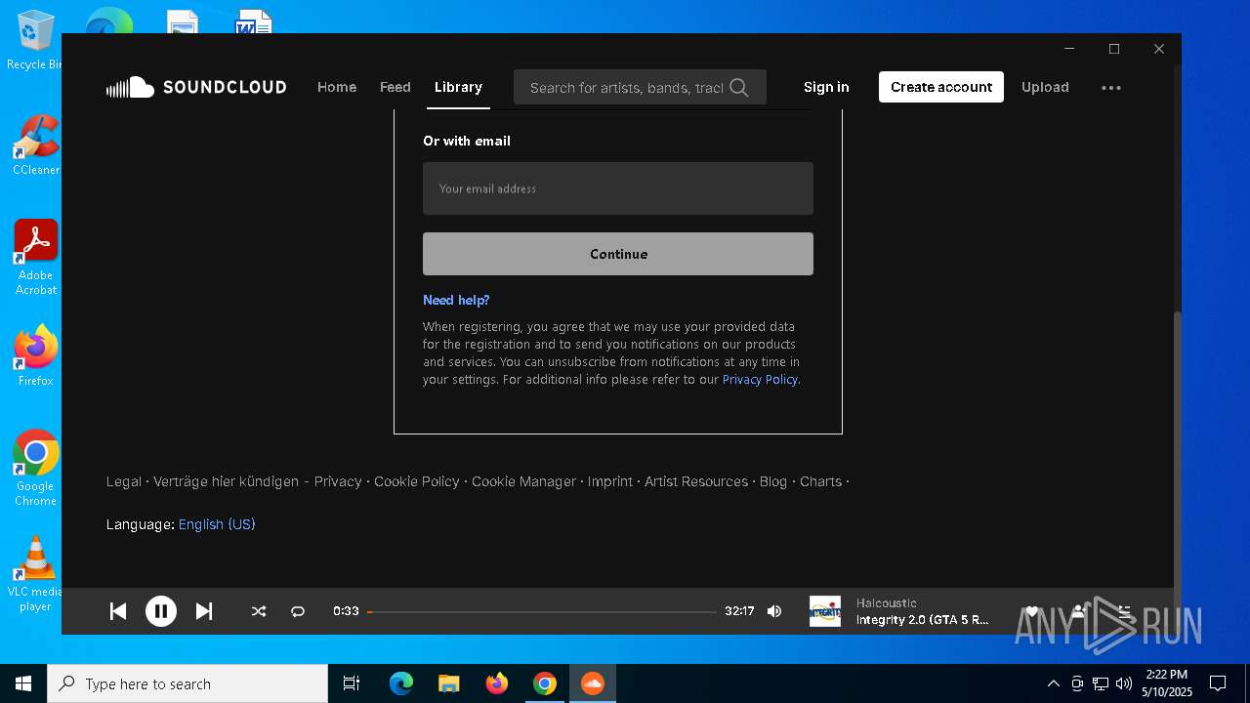Select the Recycle Bin desktop icon
Viewport: 1250px width, 703px height.
click(35, 41)
